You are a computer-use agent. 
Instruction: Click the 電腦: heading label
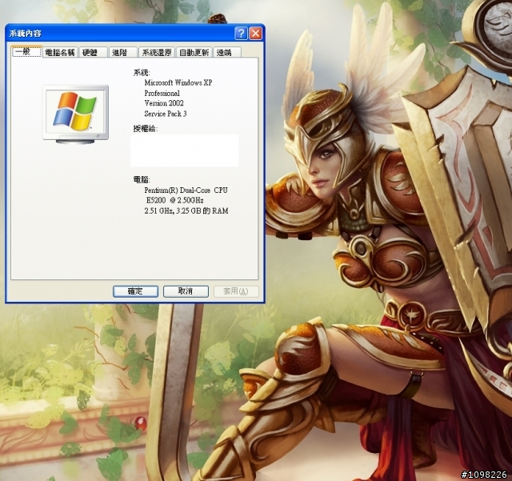(142, 179)
